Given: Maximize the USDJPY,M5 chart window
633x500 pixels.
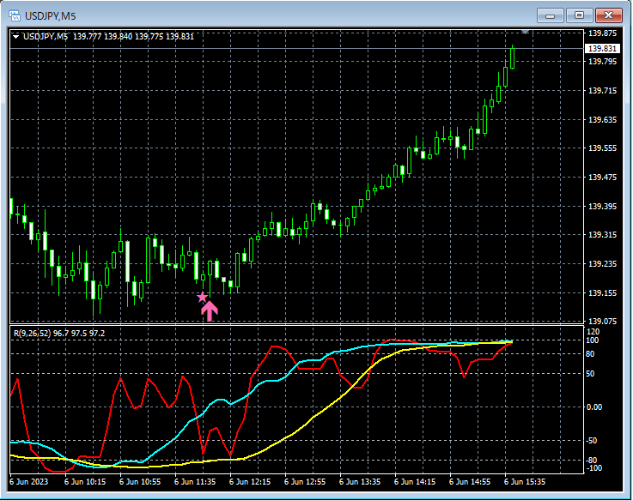Looking at the screenshot, I should (x=579, y=15).
